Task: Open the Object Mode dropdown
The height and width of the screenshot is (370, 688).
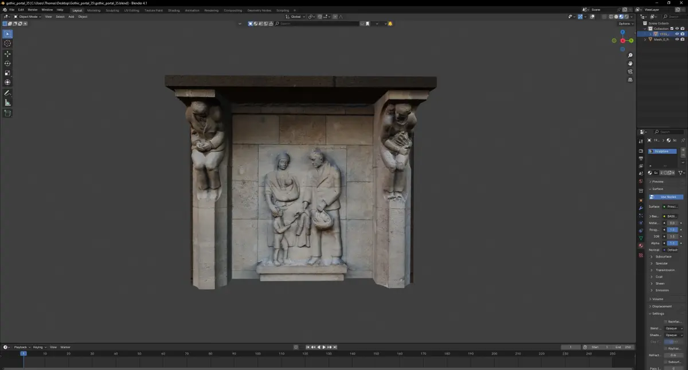Action: pyautogui.click(x=28, y=17)
